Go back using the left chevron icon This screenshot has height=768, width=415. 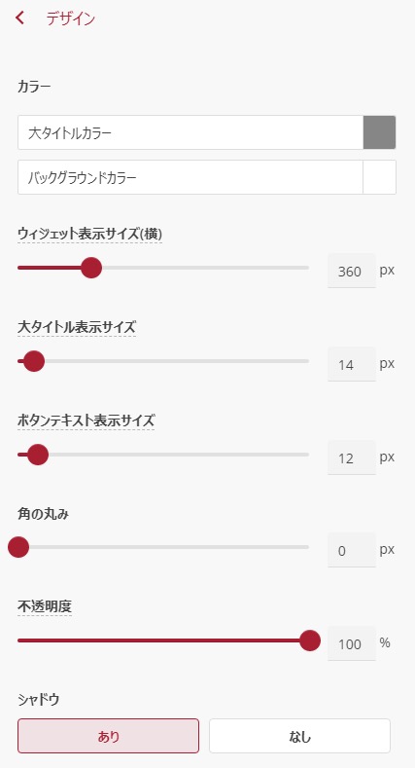(19, 18)
